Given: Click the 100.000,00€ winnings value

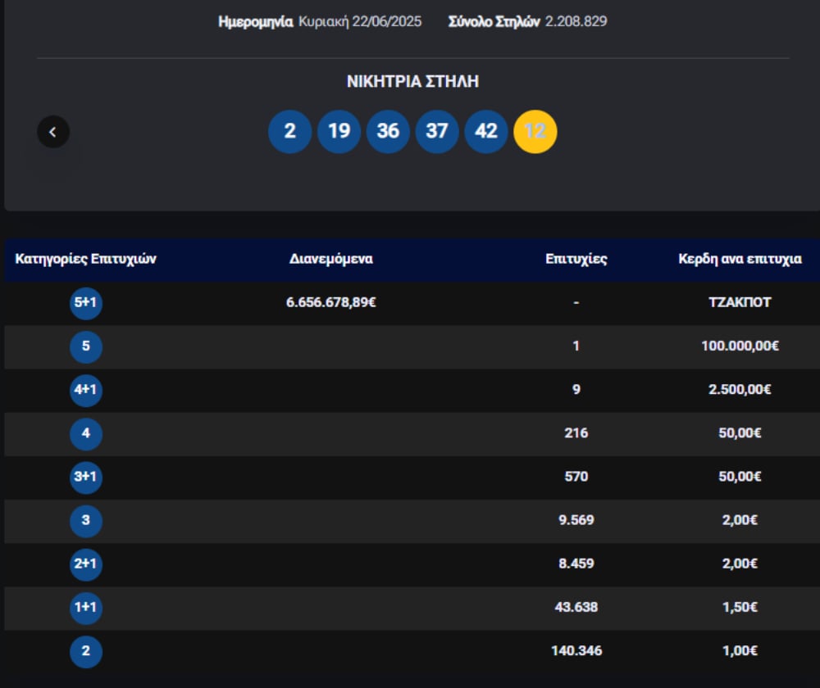Looking at the screenshot, I should point(740,346).
